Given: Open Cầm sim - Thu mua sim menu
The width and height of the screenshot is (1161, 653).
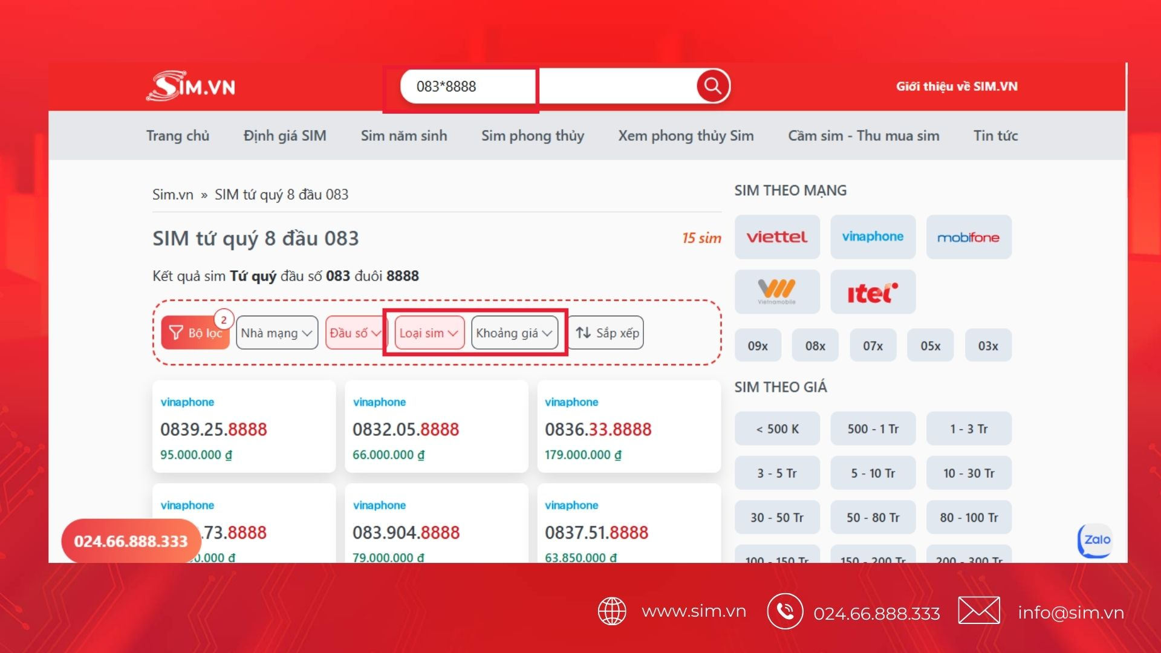Looking at the screenshot, I should pyautogui.click(x=863, y=135).
